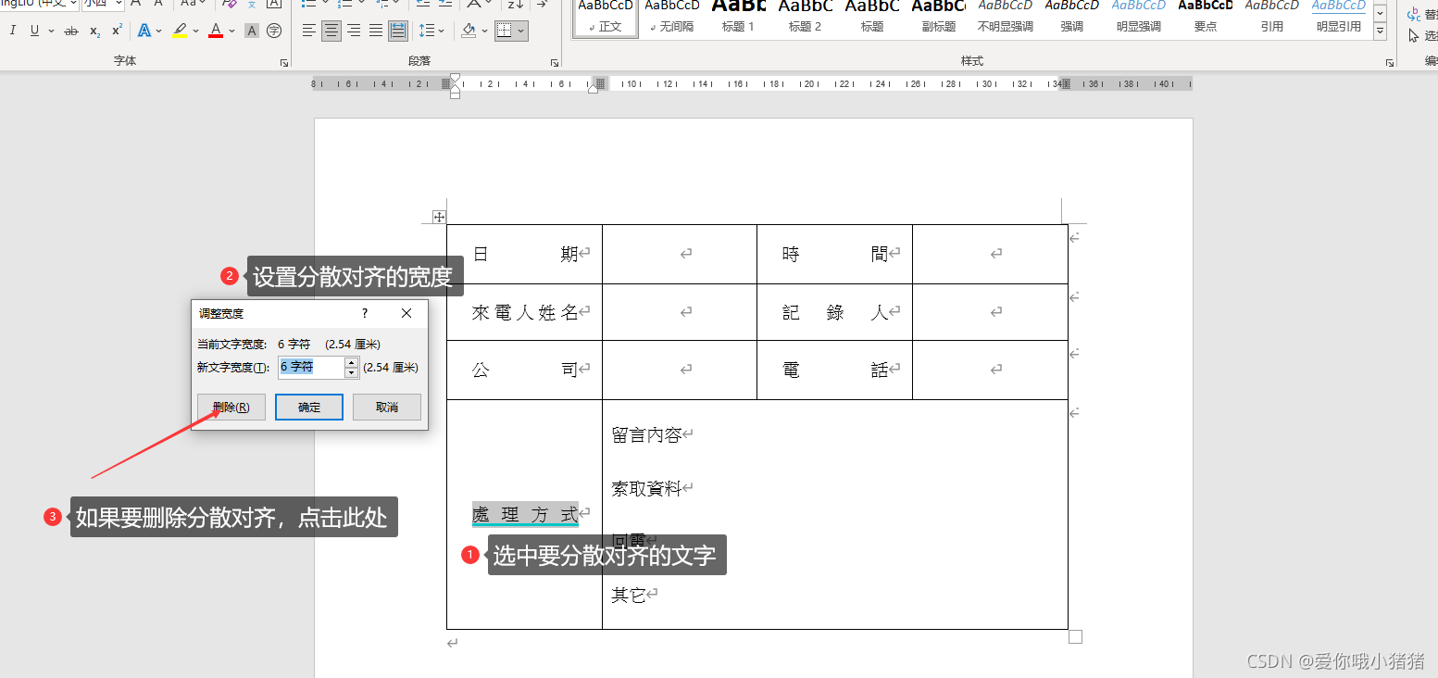Toggle distributed alignment button
Image resolution: width=1438 pixels, height=678 pixels.
(398, 31)
